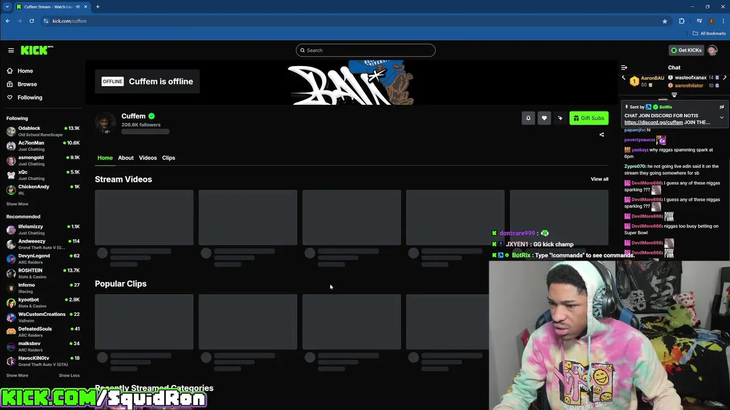
Task: Show previous gifter leaderboard page
Action: (623, 77)
